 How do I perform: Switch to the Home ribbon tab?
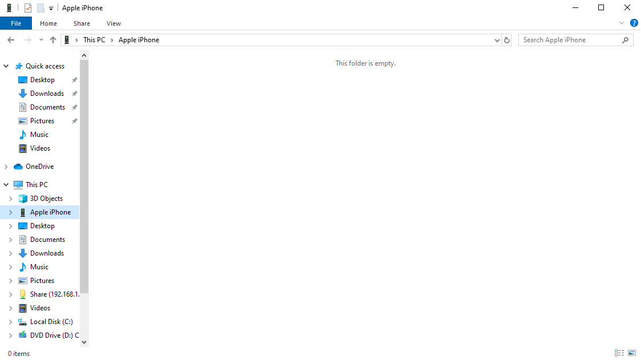(48, 23)
